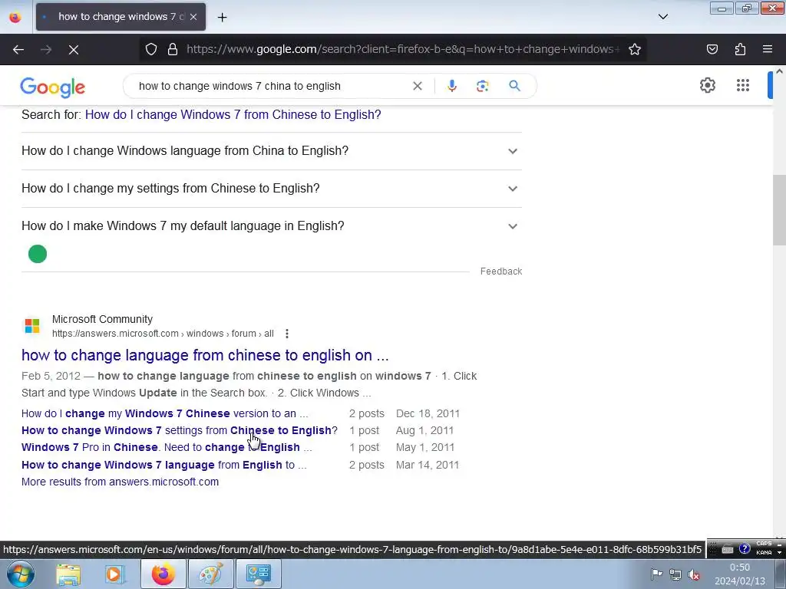Open the taskbar clock showing 0:50
This screenshot has width=786, height=589.
tap(740, 574)
